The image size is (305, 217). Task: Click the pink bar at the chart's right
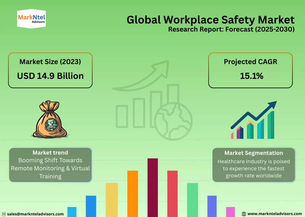230,212
